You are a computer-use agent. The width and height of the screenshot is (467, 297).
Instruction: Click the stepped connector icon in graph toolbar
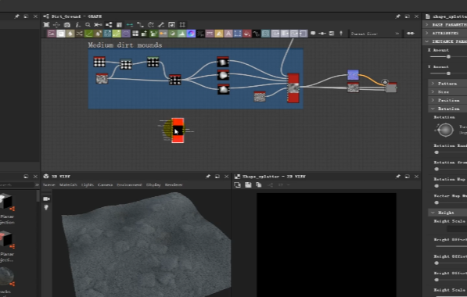(140, 25)
